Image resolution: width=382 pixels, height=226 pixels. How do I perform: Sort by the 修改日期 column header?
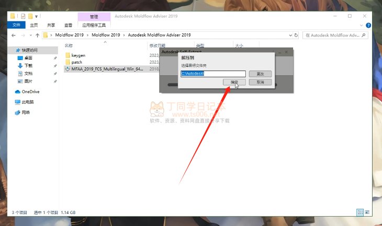click(158, 45)
